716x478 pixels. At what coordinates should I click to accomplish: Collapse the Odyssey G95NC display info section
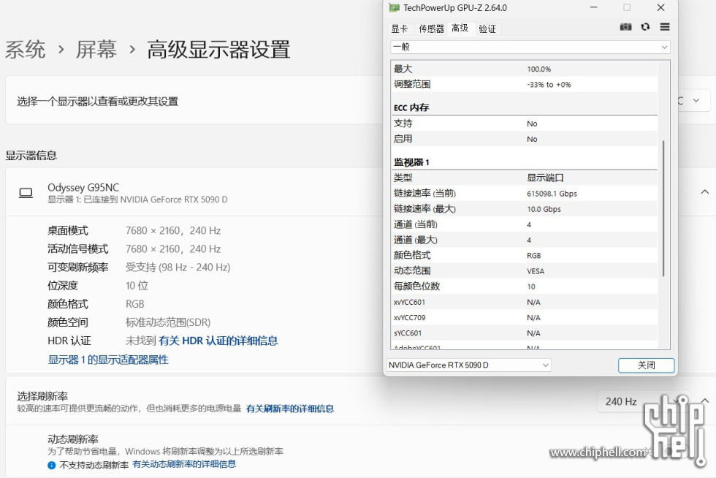[705, 192]
